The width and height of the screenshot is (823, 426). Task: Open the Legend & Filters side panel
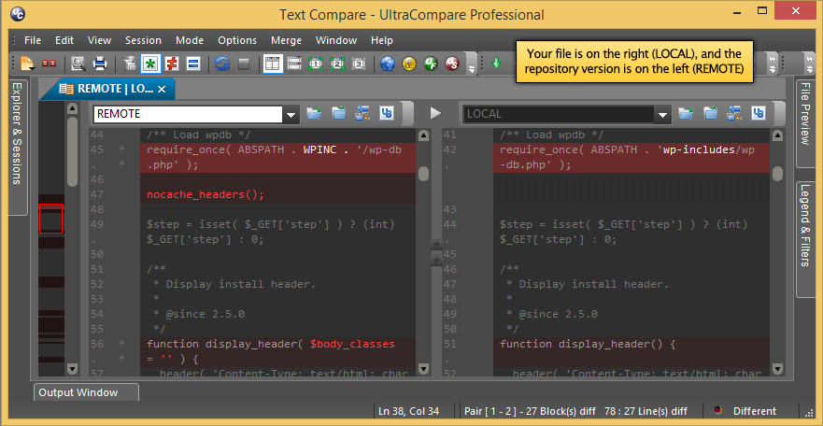(804, 239)
